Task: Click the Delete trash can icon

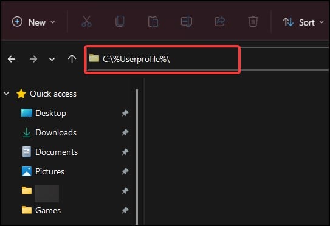Action: 253,21
